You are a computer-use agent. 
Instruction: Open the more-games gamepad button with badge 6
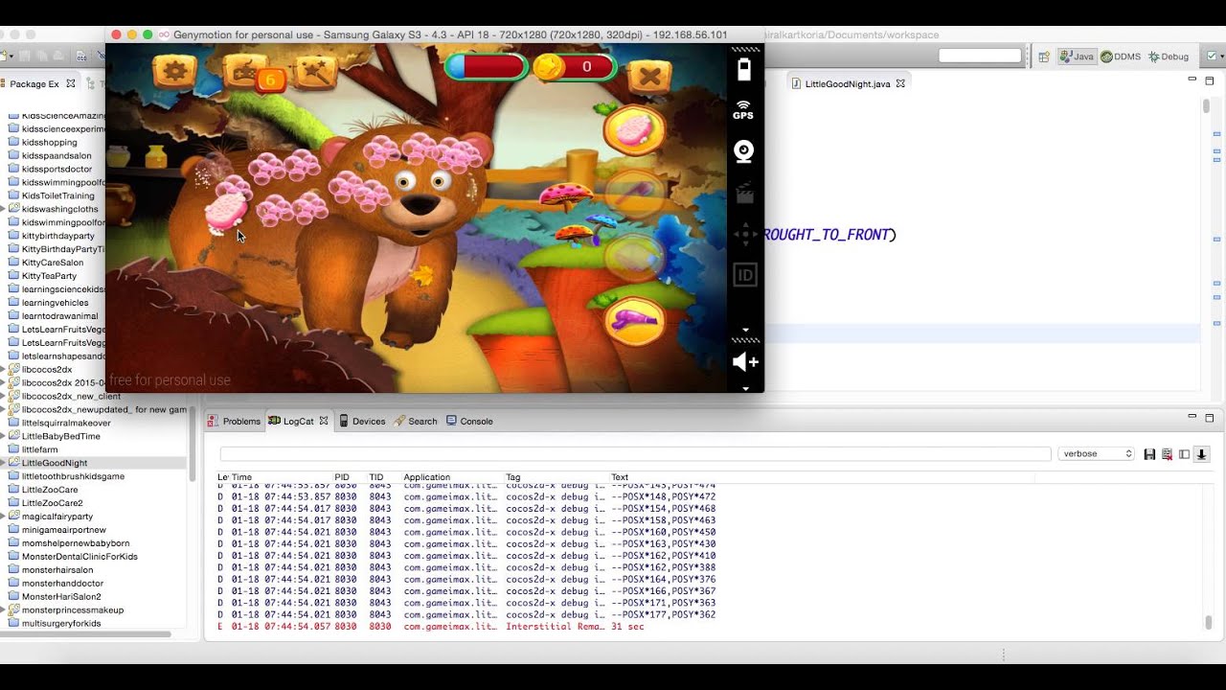(x=247, y=73)
